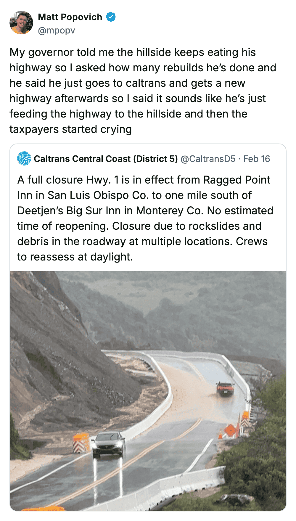The height and width of the screenshot is (521, 296).
Task: Click the gray car with headlights on
Action: pos(108,444)
